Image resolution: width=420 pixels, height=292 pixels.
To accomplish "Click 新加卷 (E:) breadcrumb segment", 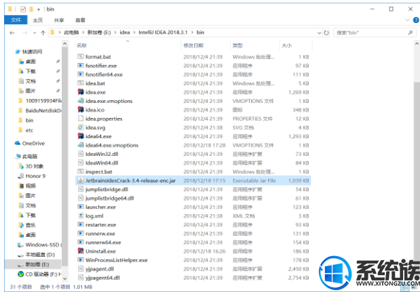I will click(x=99, y=33).
